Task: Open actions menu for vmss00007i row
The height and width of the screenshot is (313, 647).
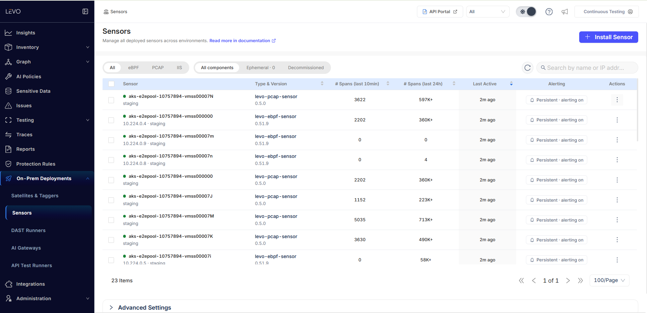Action: (617, 260)
